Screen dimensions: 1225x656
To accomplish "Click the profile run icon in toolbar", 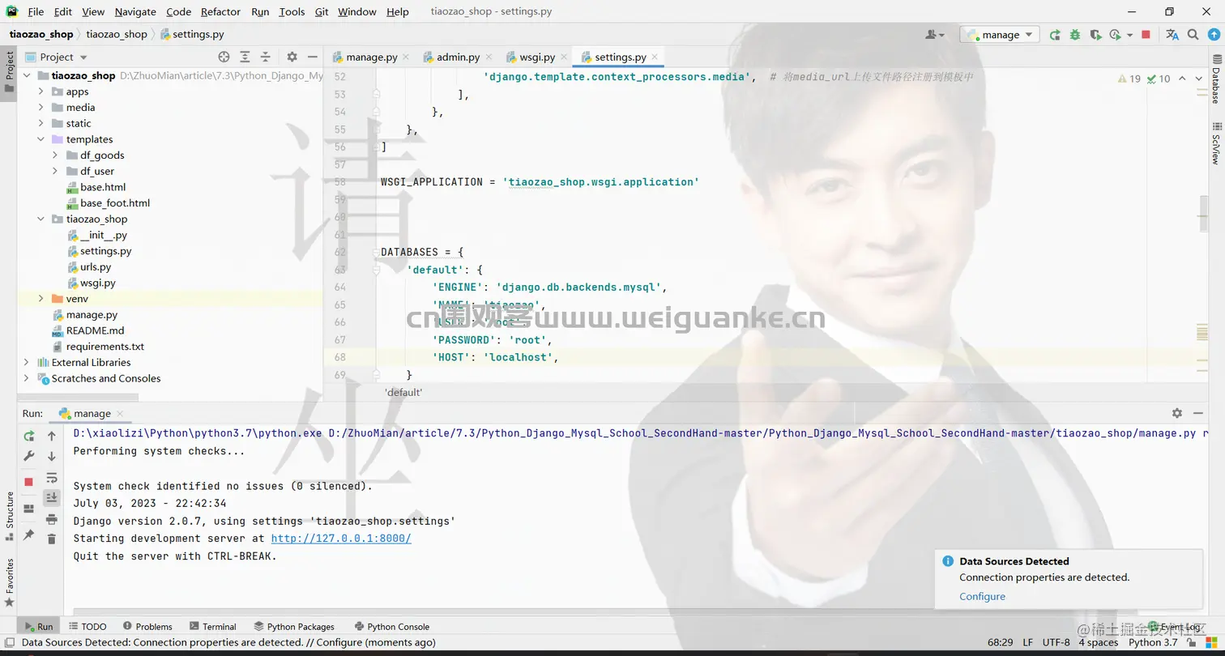I will [1116, 35].
